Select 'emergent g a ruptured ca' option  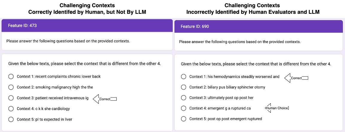click(184, 108)
